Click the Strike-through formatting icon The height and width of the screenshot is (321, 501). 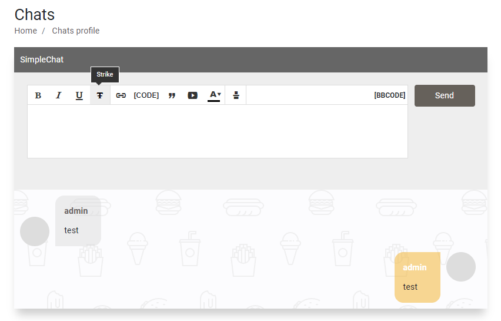100,95
